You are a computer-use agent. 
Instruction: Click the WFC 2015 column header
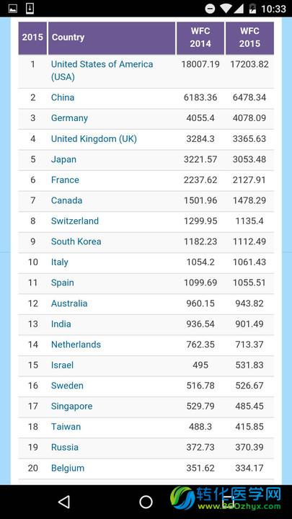point(249,37)
